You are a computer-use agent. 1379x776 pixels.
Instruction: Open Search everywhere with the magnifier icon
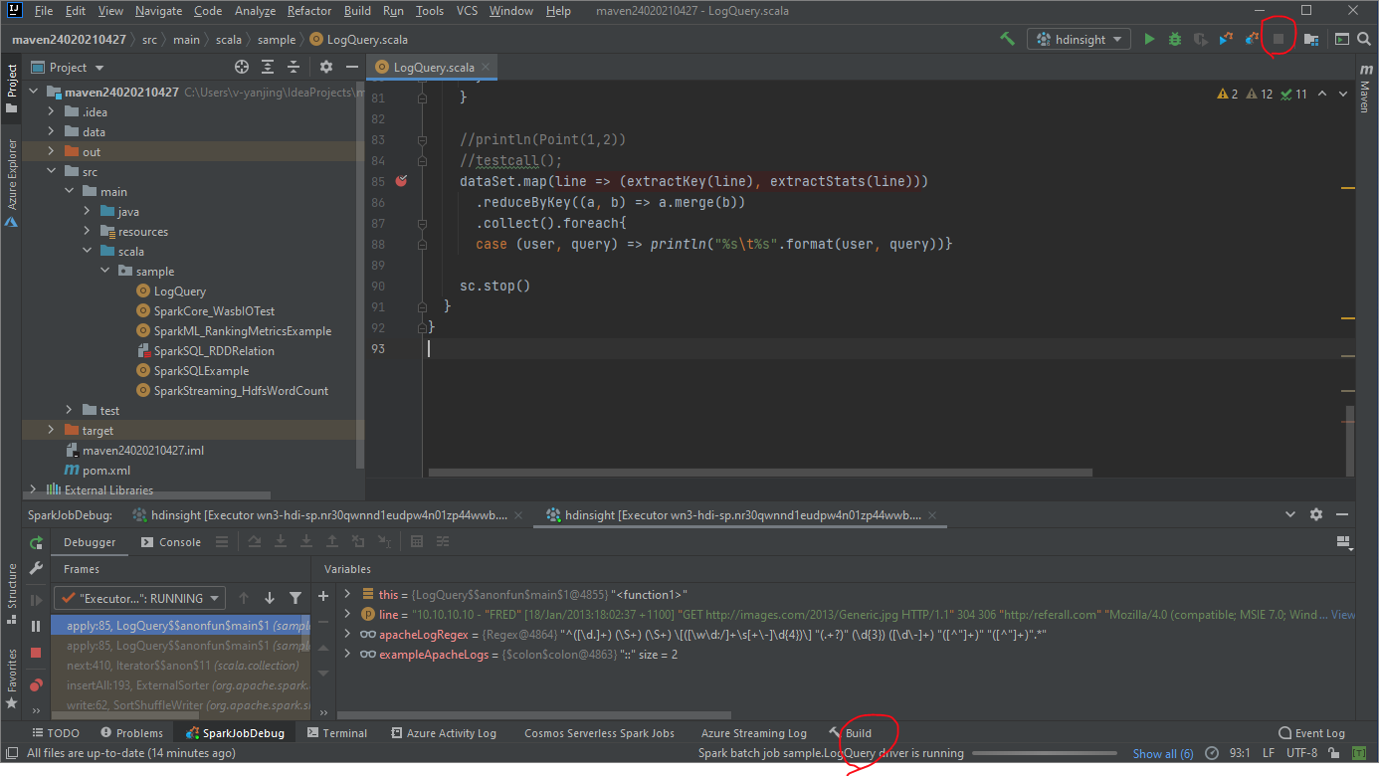coord(1363,38)
